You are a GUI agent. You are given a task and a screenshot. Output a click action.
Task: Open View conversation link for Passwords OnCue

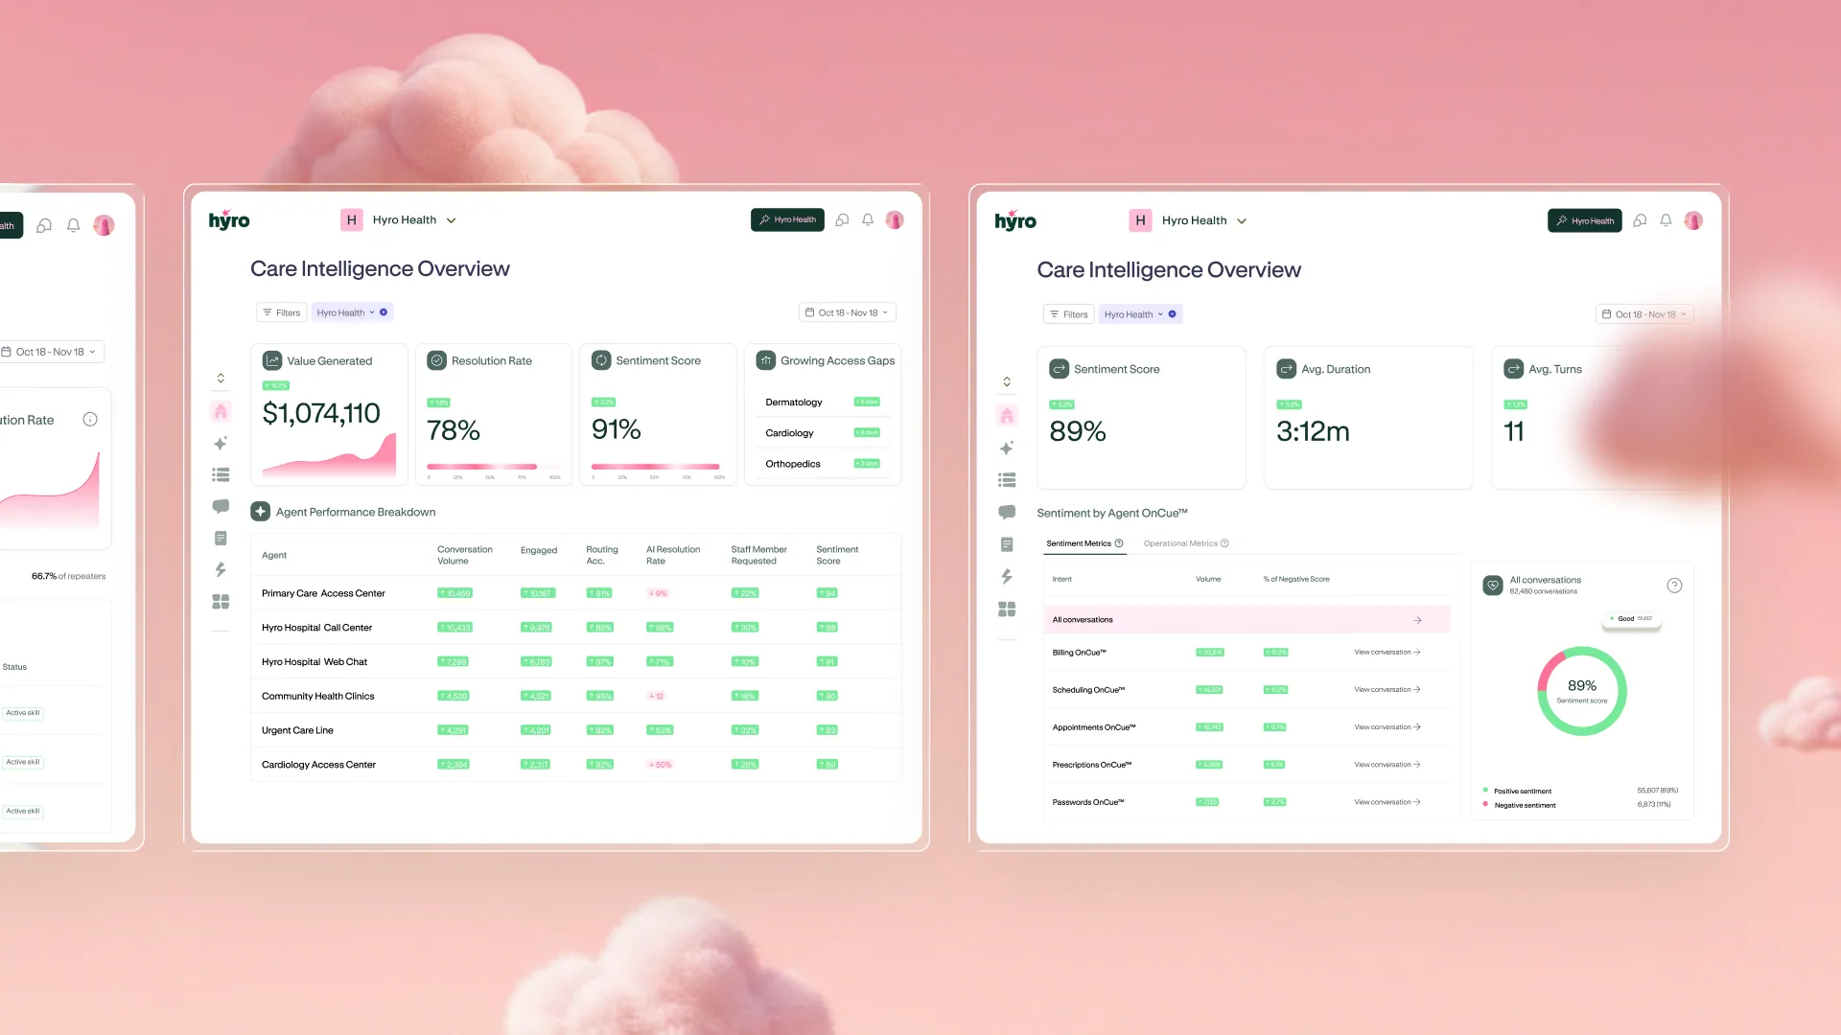click(1387, 802)
